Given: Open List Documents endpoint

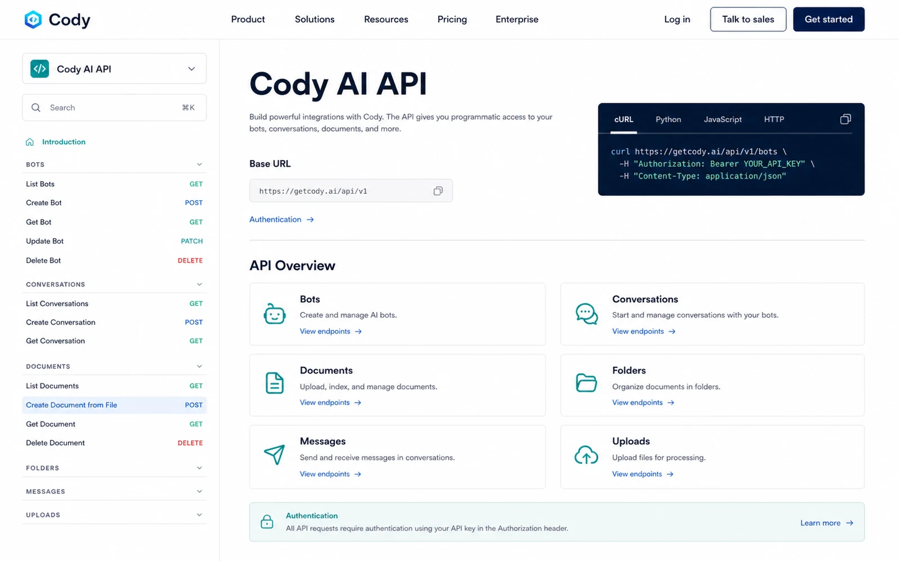Looking at the screenshot, I should pyautogui.click(x=114, y=386).
